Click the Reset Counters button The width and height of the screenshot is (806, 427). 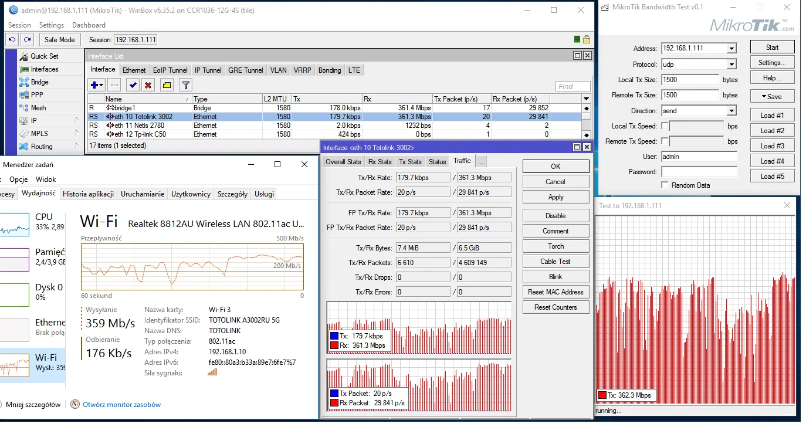click(x=556, y=307)
